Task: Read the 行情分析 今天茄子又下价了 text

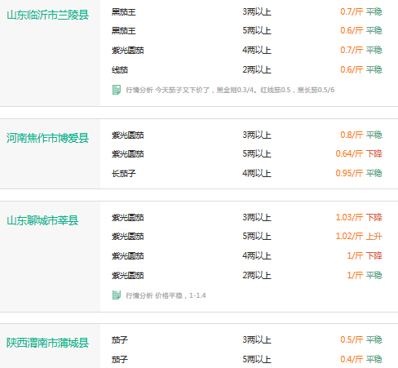Action: pos(230,90)
